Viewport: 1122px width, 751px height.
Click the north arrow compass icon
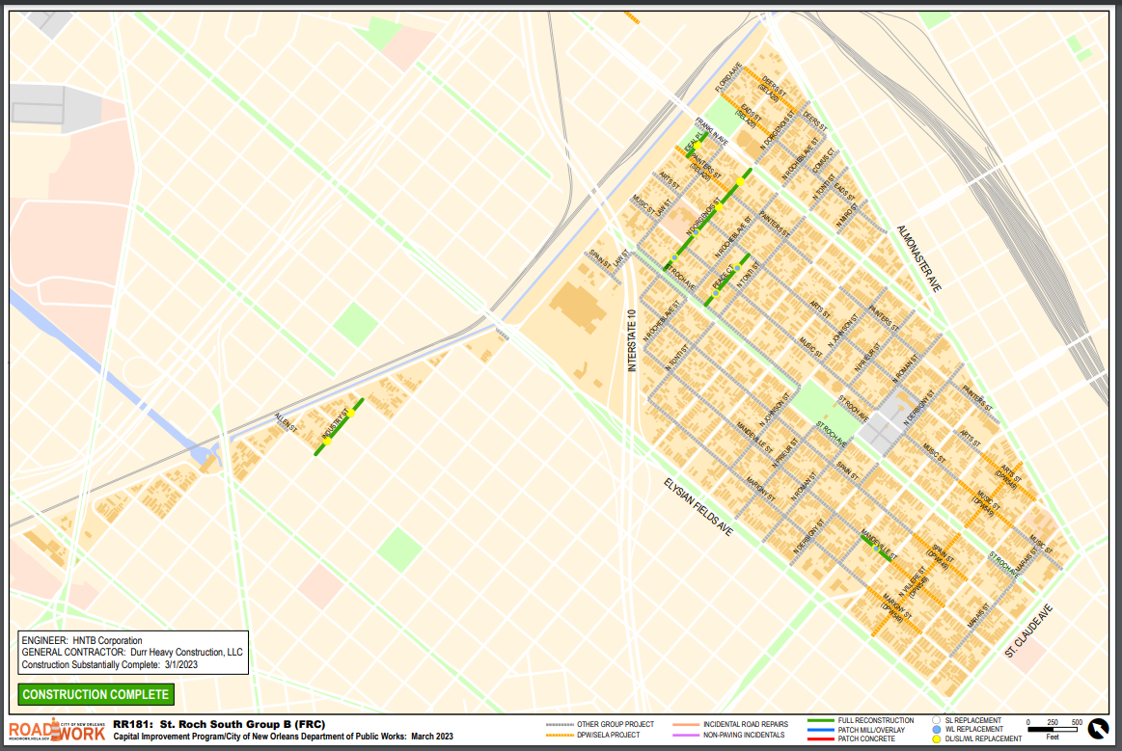(1098, 728)
